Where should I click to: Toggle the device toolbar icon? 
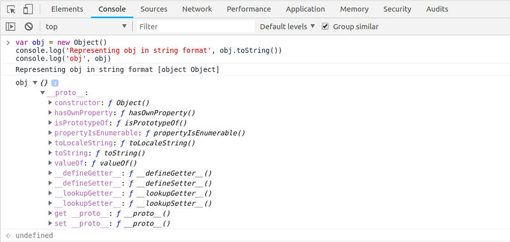28,9
